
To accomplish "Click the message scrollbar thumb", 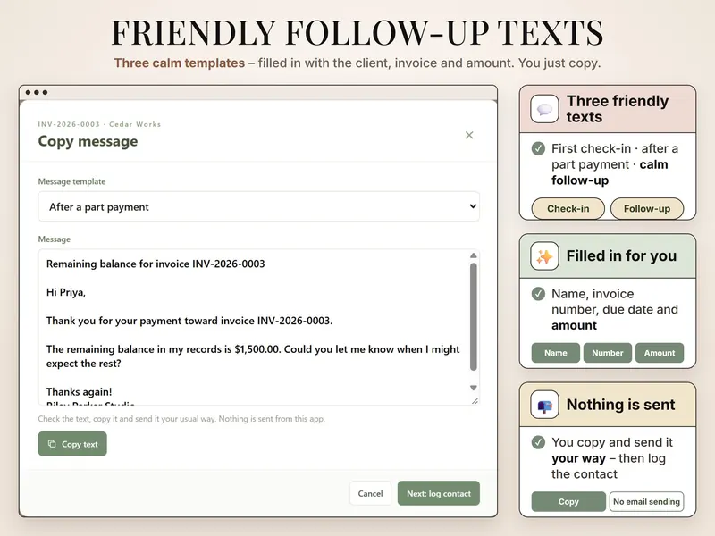I will (474, 317).
